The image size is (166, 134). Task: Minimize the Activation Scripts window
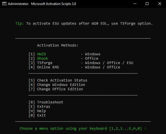134,4
